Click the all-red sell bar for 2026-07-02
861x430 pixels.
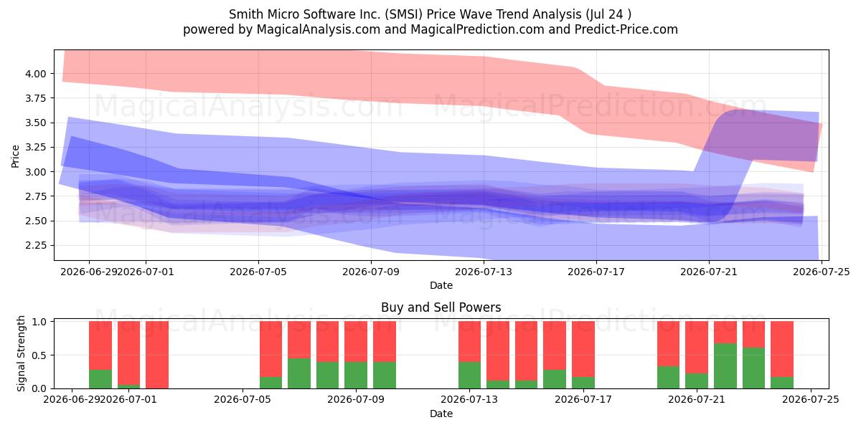[x=157, y=355]
